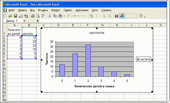Click axis title Количество детей в семье
The image size is (170, 103).
point(94,86)
